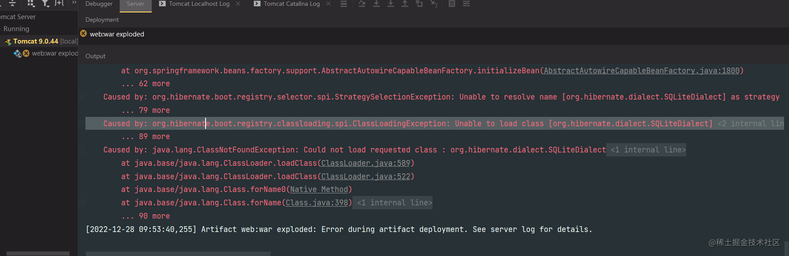Click the Step Out debugger icon
Viewport: 789px width, 256px height.
[x=405, y=4]
